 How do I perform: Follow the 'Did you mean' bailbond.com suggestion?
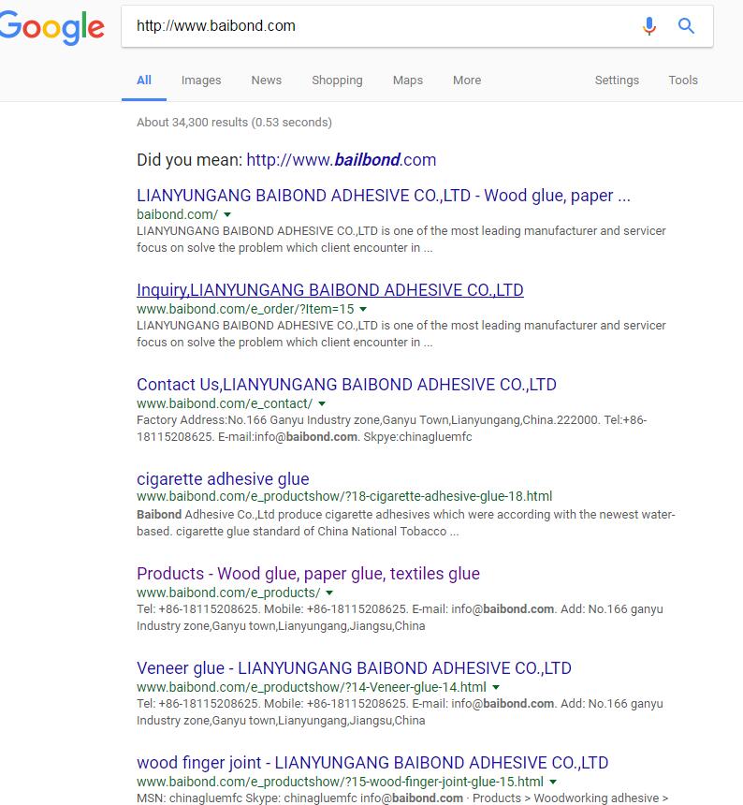point(342,160)
